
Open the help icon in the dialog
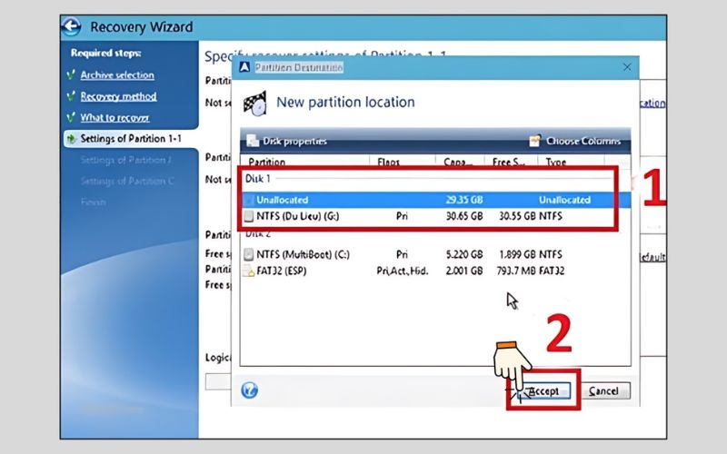point(249,390)
